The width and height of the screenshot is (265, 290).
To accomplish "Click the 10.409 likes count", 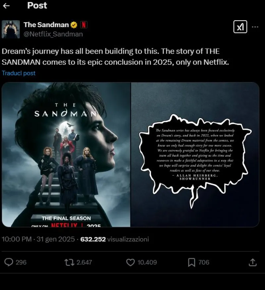I will [x=147, y=262].
